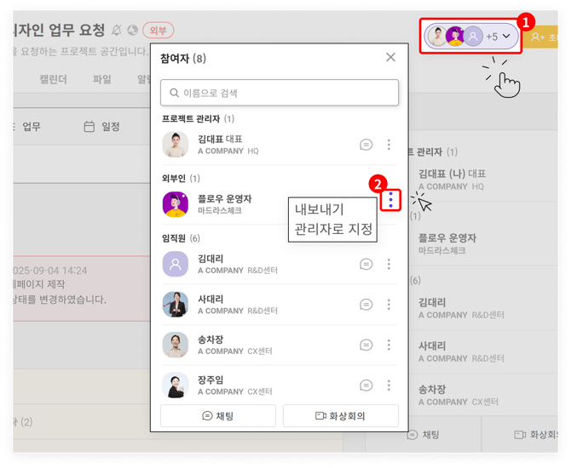Close the 참여자 participants dialog

(390, 58)
